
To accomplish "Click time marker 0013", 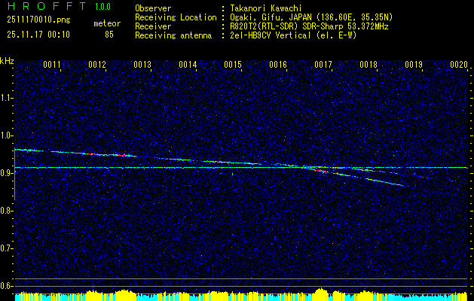I will 142,65.
